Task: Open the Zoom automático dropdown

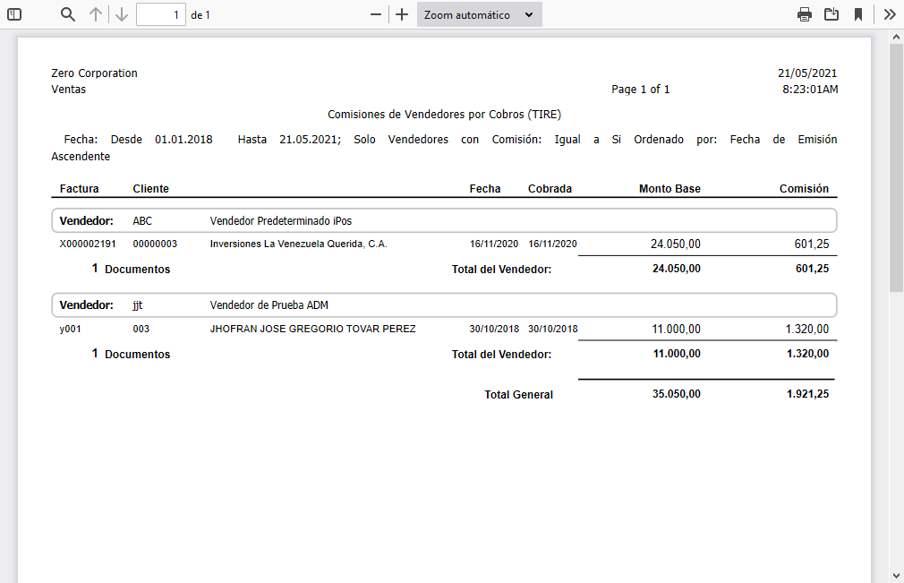Action: click(x=479, y=14)
